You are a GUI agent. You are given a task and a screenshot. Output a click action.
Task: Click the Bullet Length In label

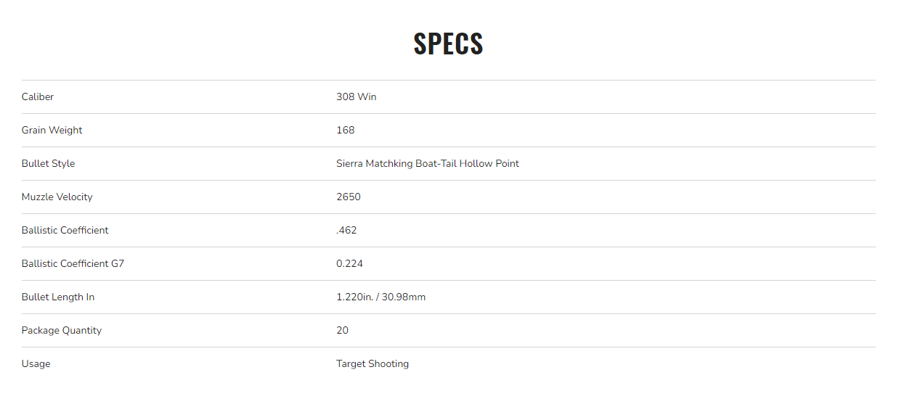pos(58,297)
